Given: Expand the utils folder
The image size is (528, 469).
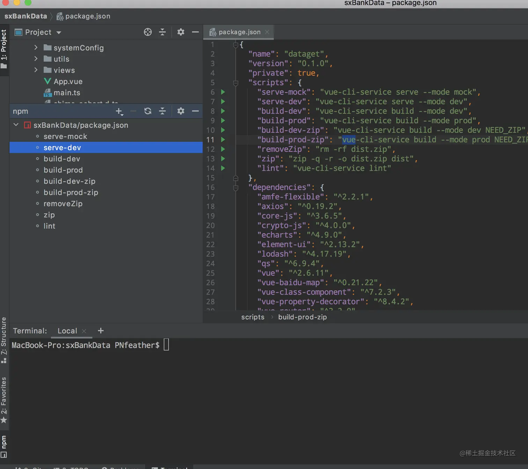Looking at the screenshot, I should coord(36,59).
